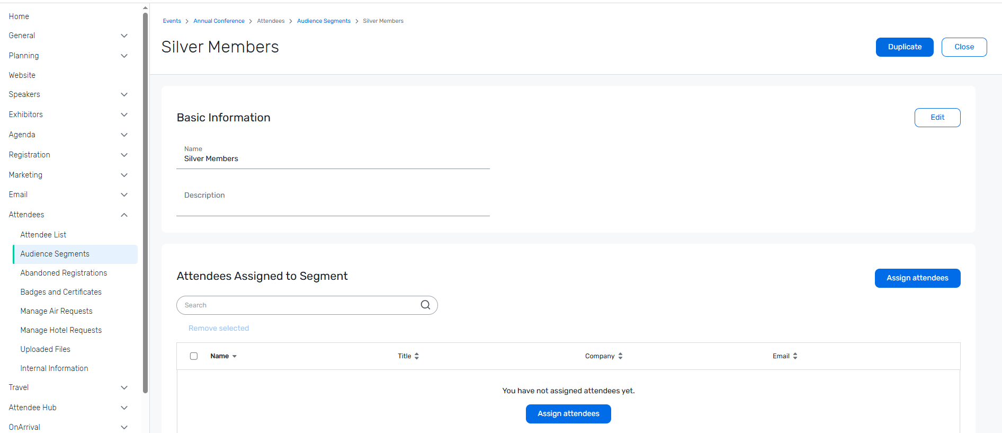The height and width of the screenshot is (433, 1002).
Task: Open Audience Segments breadcrumb link
Action: coord(324,21)
